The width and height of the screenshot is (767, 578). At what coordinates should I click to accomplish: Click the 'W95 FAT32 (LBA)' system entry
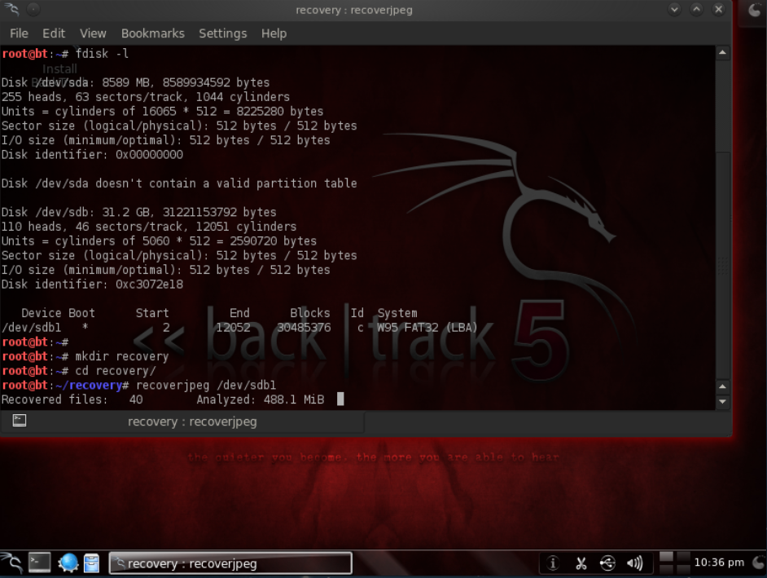(x=427, y=327)
